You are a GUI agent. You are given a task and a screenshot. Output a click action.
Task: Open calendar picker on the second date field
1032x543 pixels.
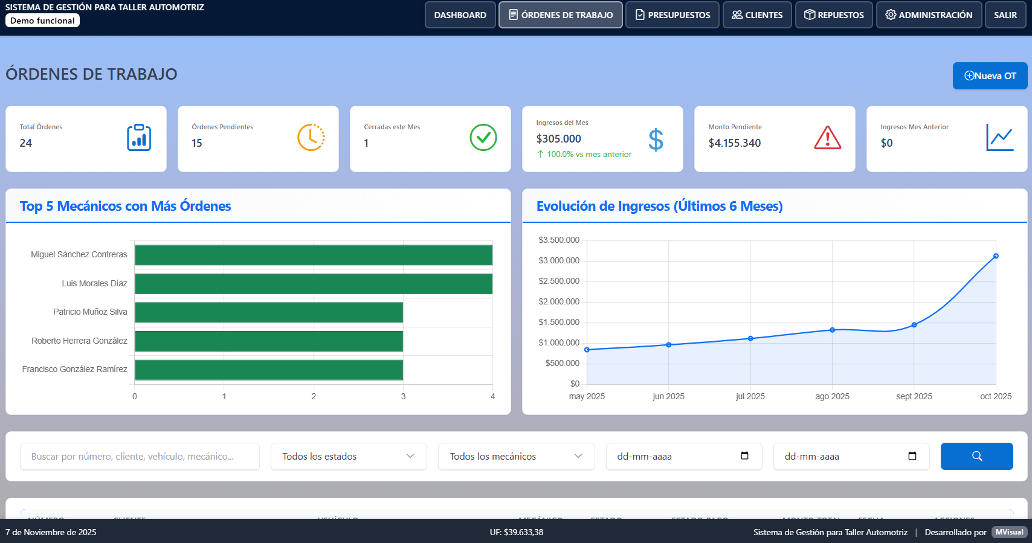coord(912,456)
